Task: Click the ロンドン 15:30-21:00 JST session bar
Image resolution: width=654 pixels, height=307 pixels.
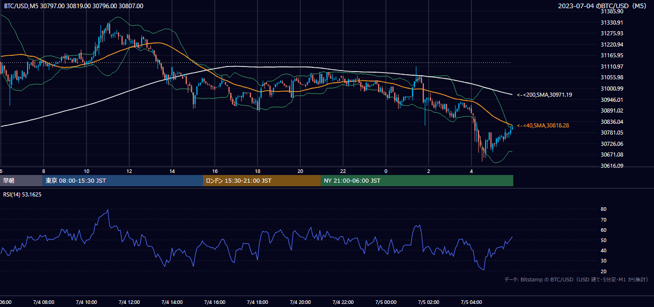Action: pos(262,181)
